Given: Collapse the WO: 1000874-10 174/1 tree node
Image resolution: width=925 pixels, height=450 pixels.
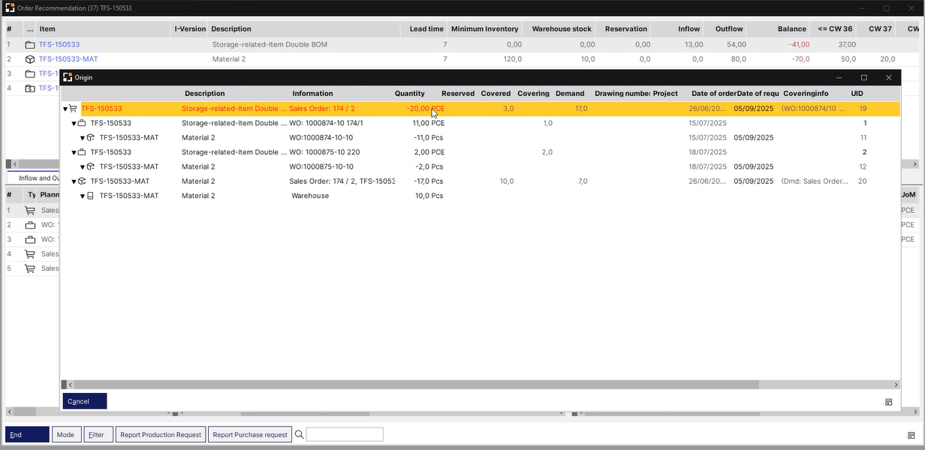Looking at the screenshot, I should pos(73,123).
